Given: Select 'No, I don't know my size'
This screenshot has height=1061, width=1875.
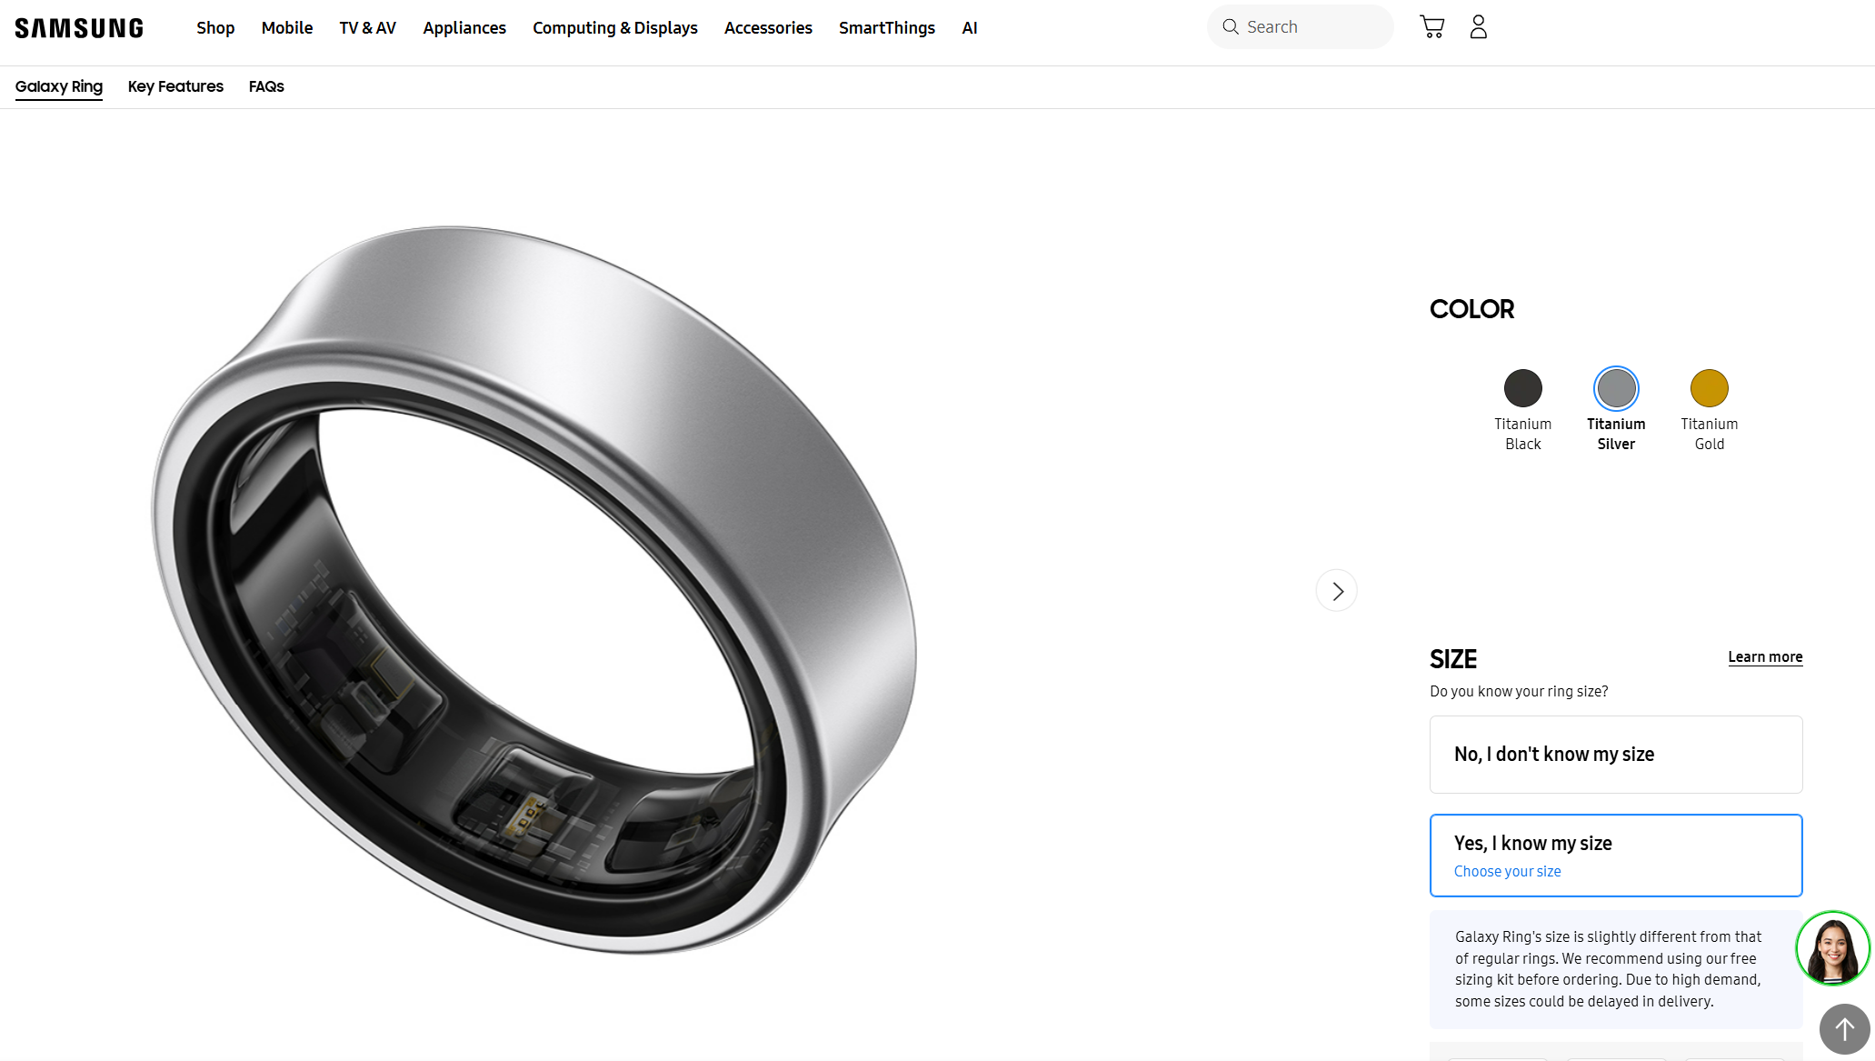Looking at the screenshot, I should pyautogui.click(x=1616, y=755).
